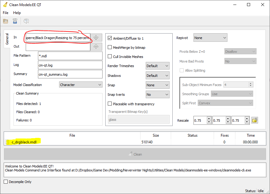Open the File menu

point(6,13)
